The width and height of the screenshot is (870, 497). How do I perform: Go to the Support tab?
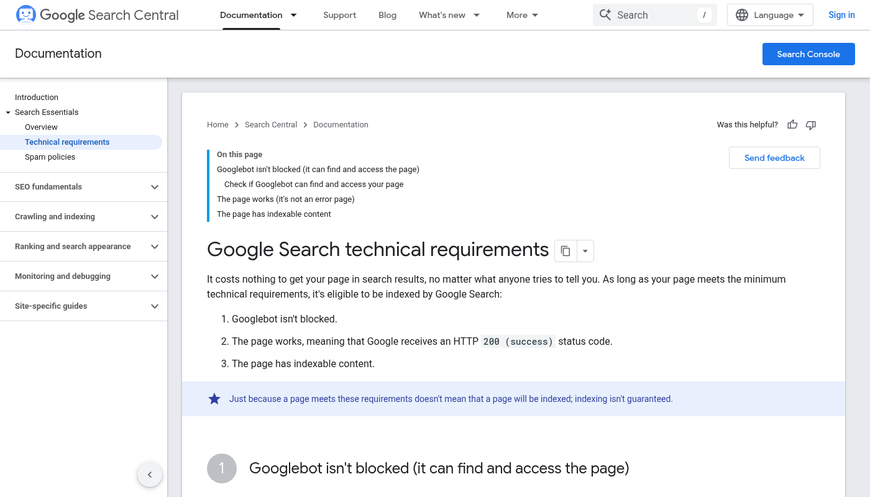pos(340,15)
